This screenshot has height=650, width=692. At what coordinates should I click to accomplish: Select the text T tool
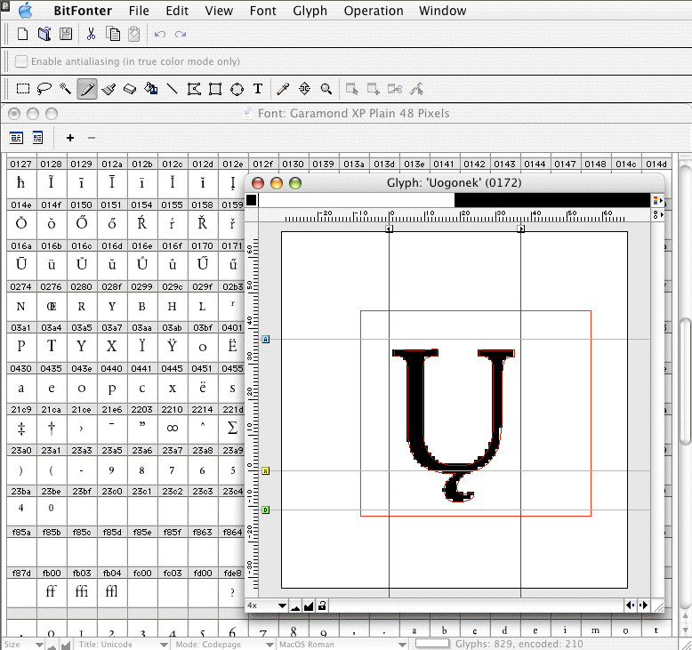pos(258,89)
